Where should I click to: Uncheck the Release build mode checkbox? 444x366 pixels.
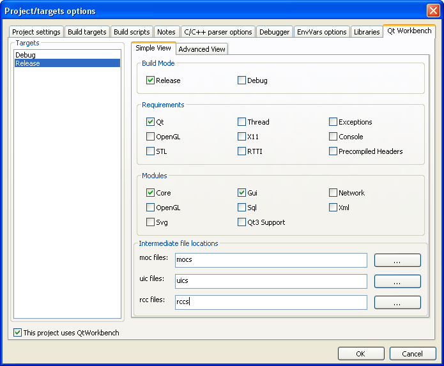(150, 80)
